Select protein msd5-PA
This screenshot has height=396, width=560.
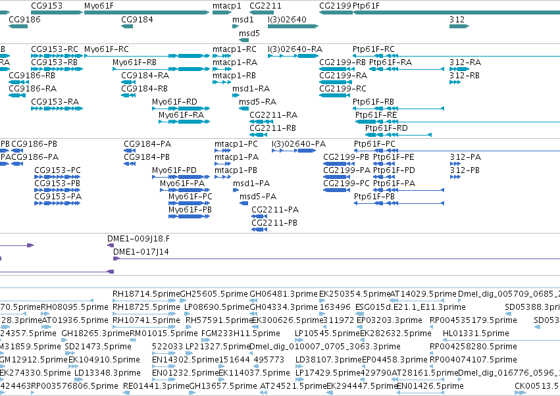[244, 203]
